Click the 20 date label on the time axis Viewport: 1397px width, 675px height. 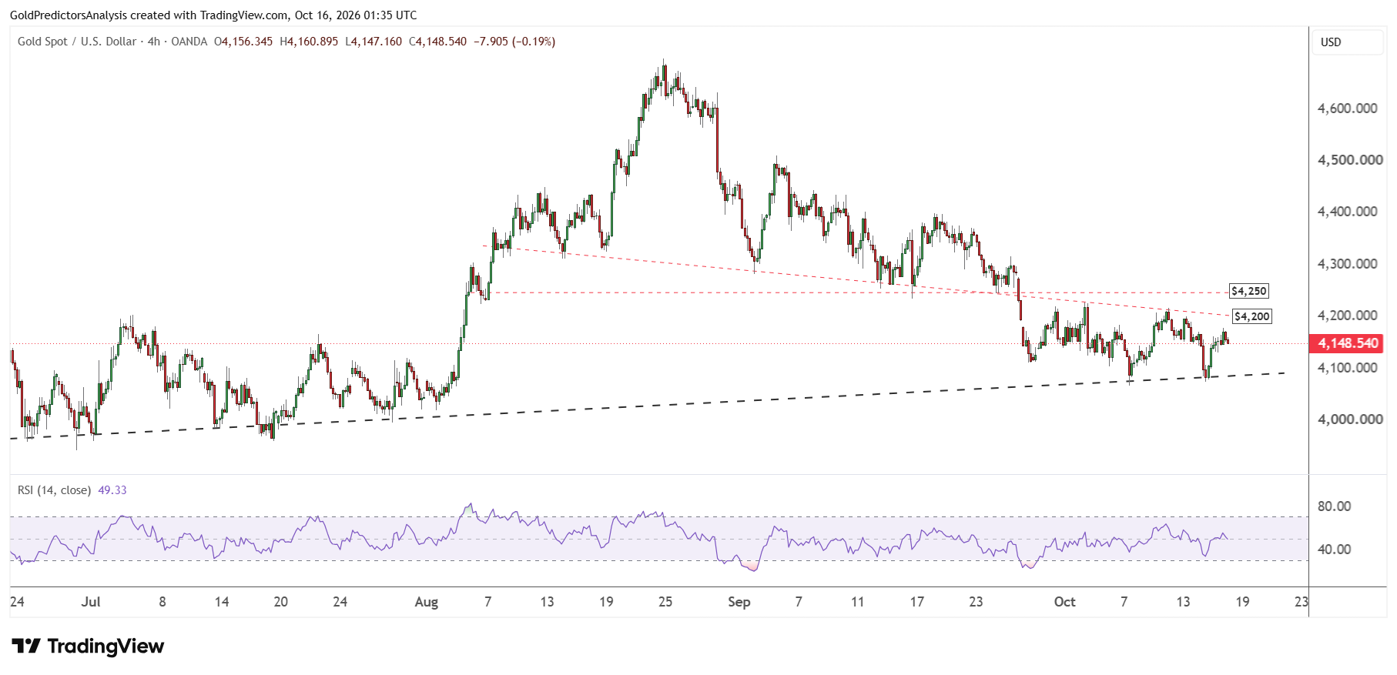281,602
